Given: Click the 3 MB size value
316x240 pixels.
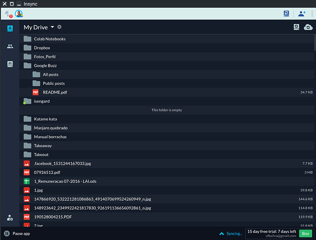Looking at the screenshot, I should pos(308,172).
